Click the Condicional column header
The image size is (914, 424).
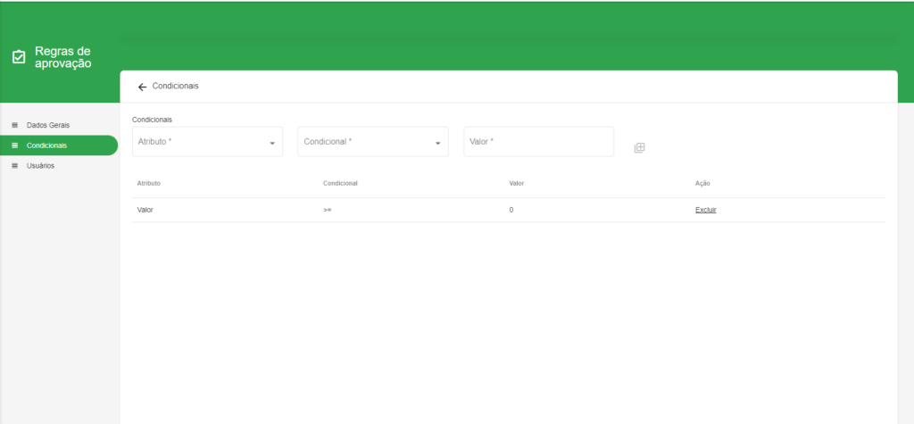(x=340, y=183)
